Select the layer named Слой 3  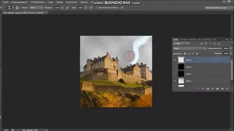coord(189,67)
